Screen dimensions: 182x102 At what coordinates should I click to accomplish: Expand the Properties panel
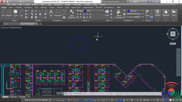[129, 20]
